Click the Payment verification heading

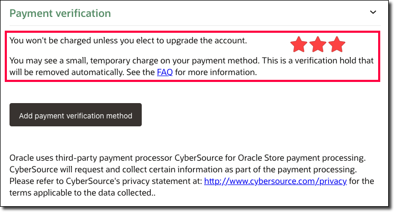point(60,13)
